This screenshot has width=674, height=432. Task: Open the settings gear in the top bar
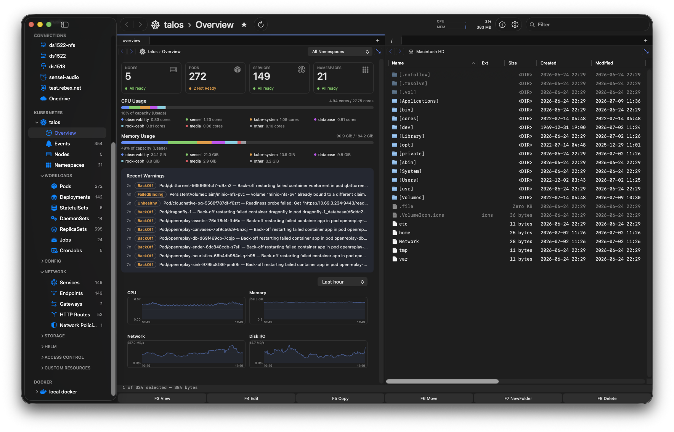[x=515, y=24]
